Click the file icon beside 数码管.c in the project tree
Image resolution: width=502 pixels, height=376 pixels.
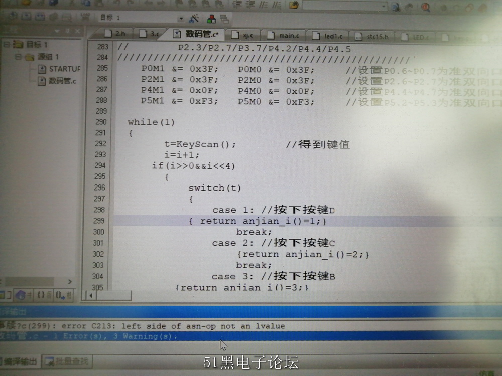(x=42, y=81)
